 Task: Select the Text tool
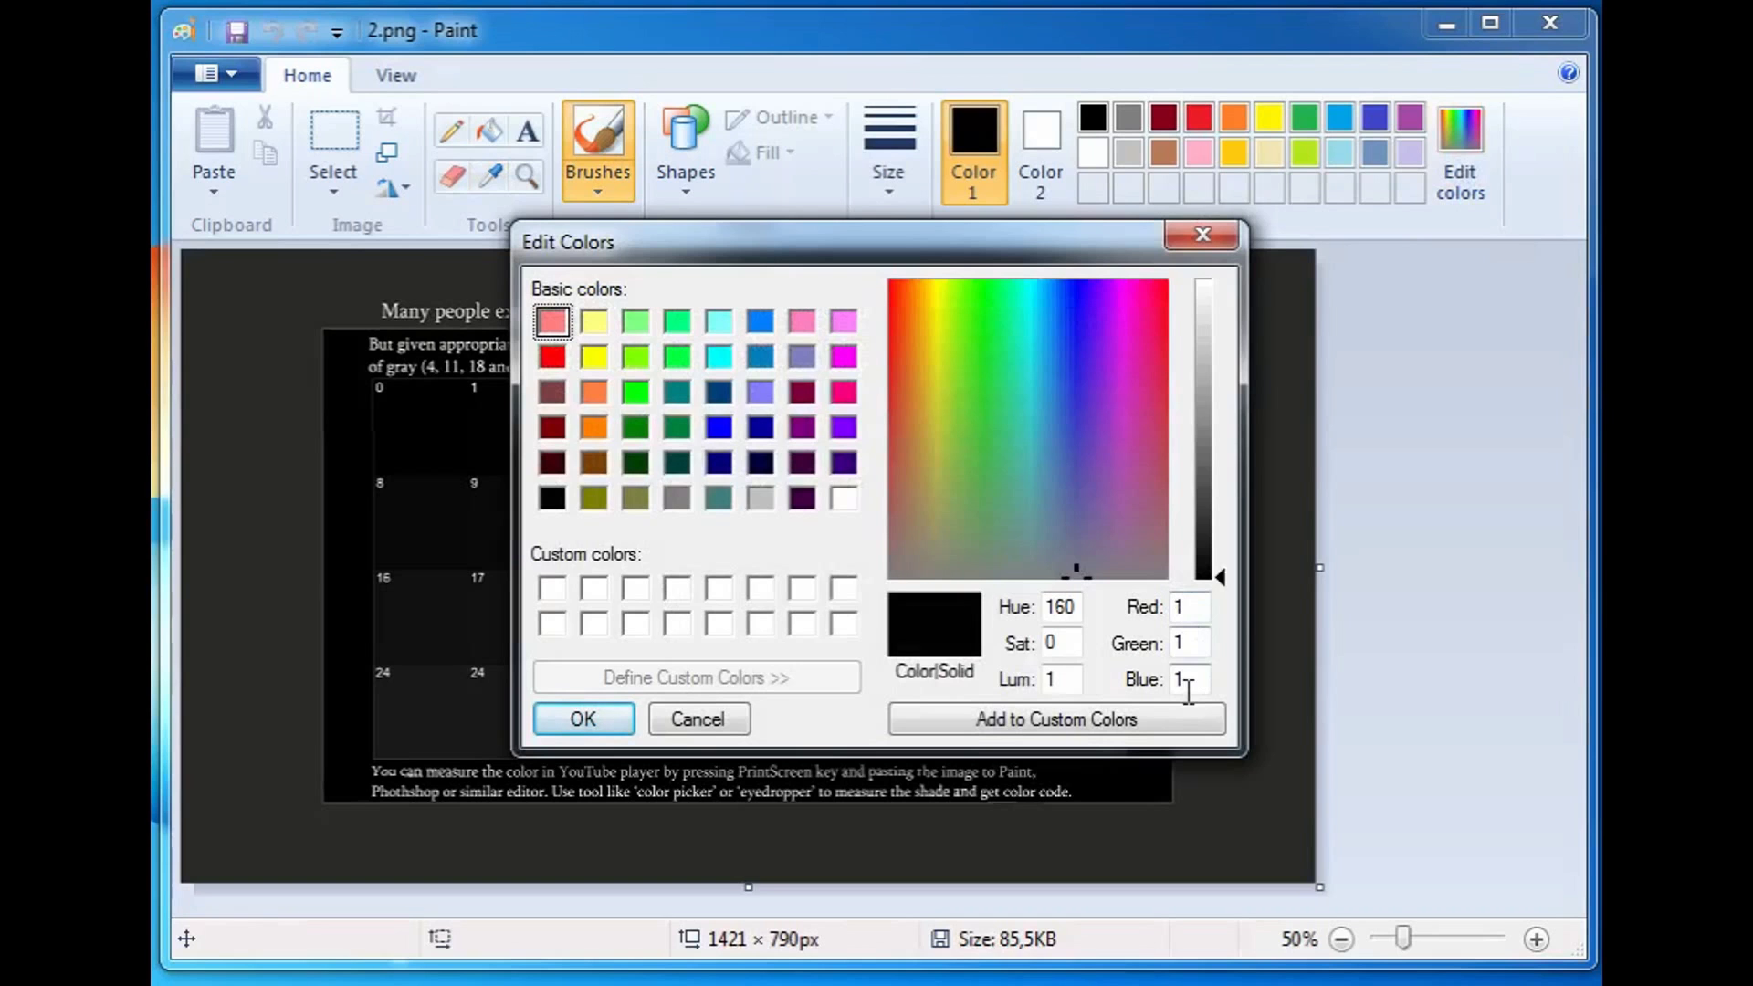[527, 131]
